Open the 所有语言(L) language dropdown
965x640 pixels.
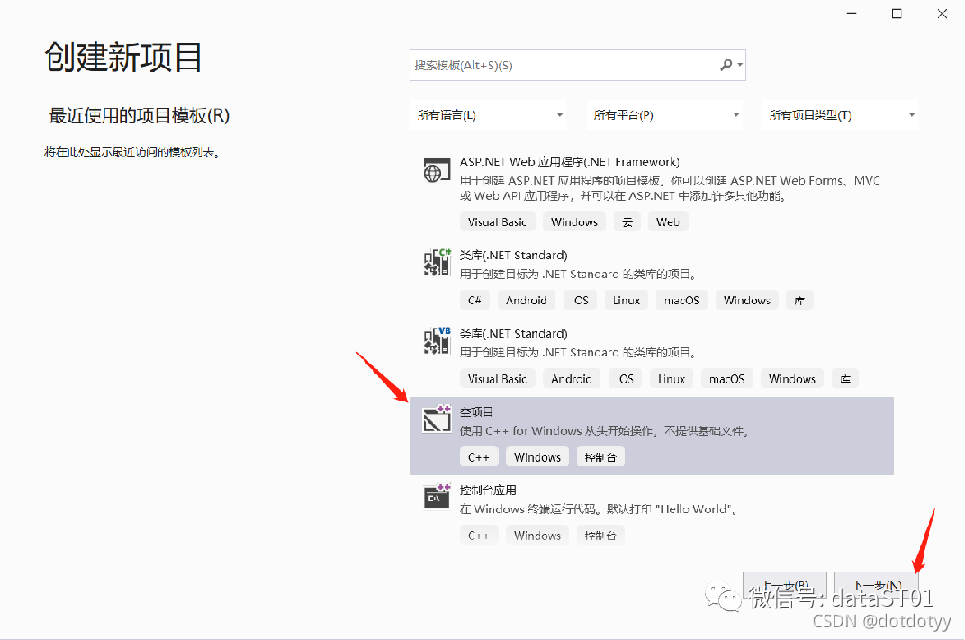pyautogui.click(x=489, y=115)
